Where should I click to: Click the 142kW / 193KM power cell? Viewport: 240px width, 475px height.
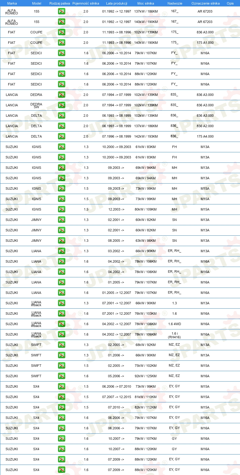[x=146, y=136]
